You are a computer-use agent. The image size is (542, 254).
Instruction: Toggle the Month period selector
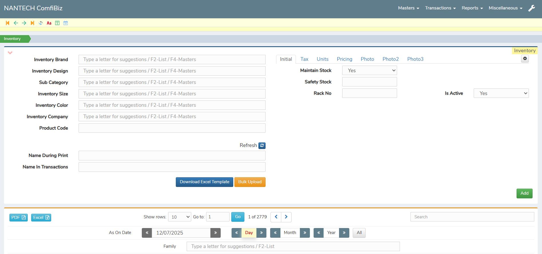click(290, 233)
